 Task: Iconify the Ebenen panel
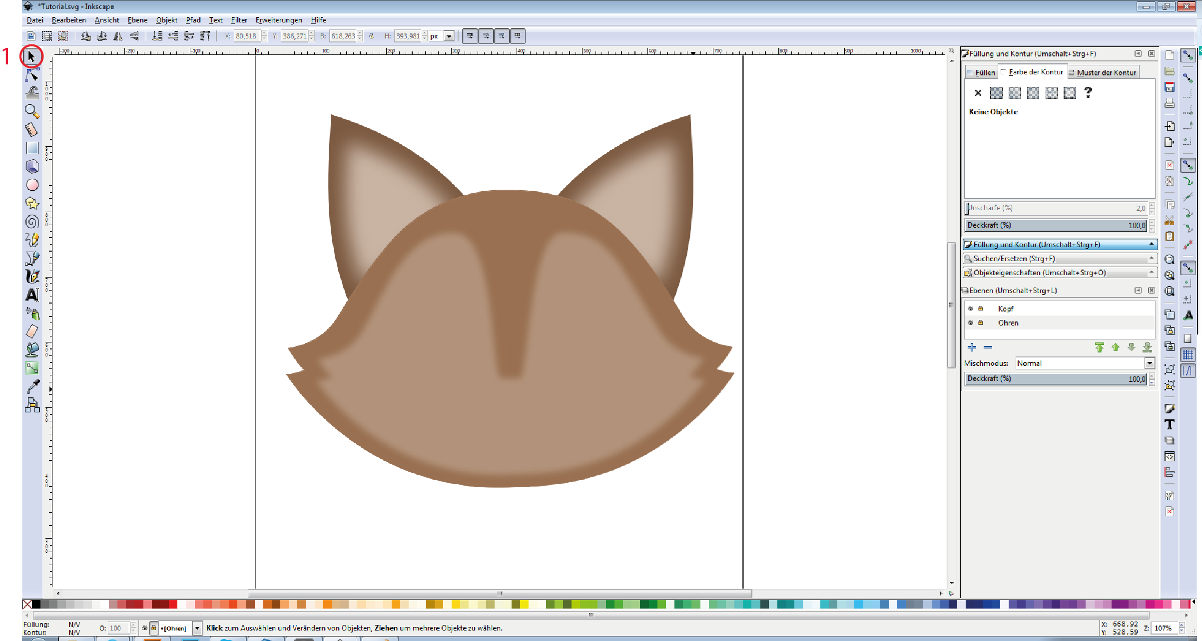tap(1138, 290)
